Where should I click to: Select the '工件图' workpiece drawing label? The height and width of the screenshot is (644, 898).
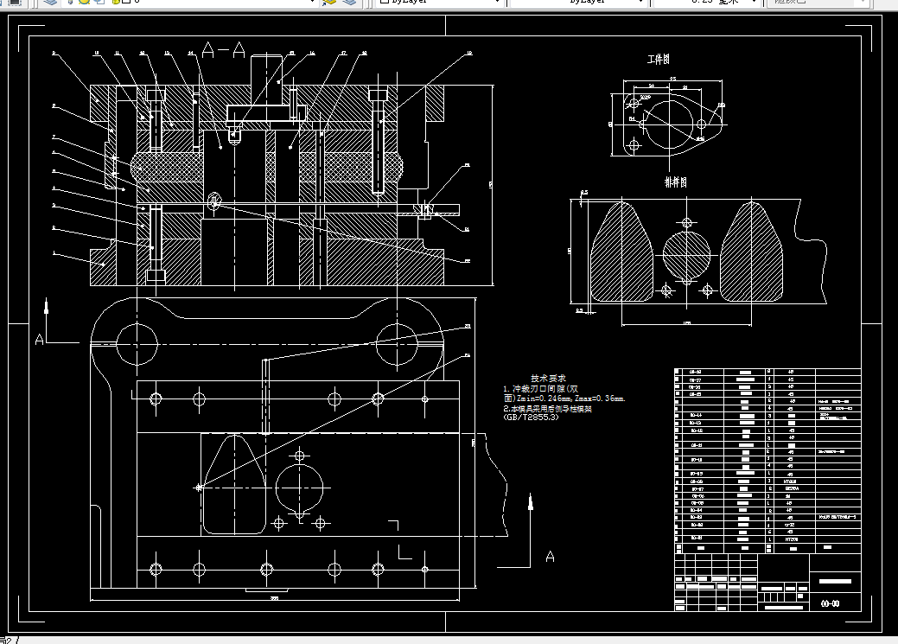coord(659,59)
